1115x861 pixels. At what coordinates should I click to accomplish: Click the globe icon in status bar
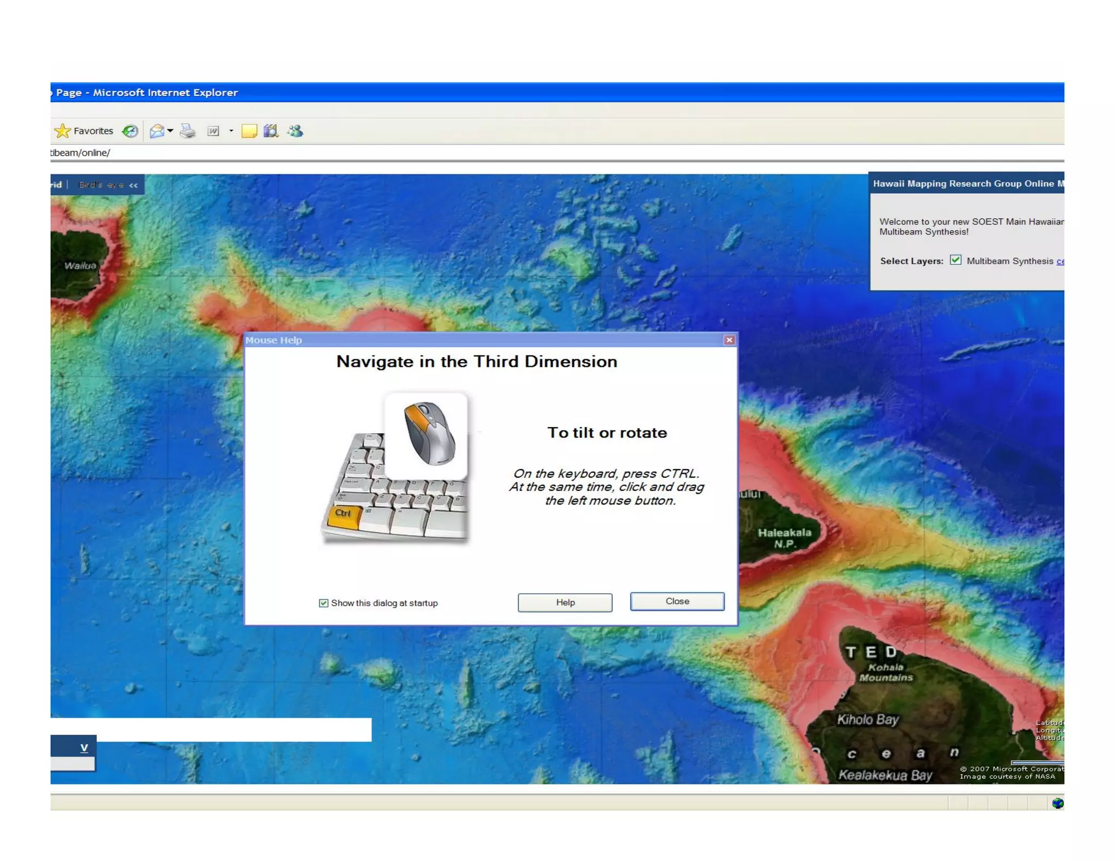coord(1057,803)
